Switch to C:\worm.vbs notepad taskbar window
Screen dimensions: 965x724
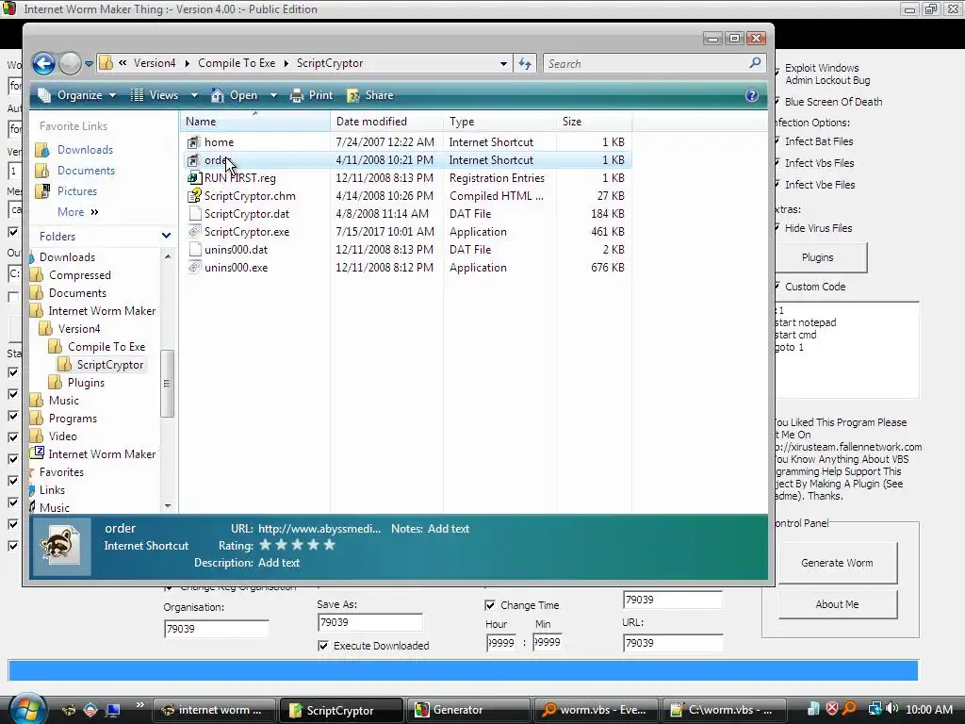click(x=724, y=710)
